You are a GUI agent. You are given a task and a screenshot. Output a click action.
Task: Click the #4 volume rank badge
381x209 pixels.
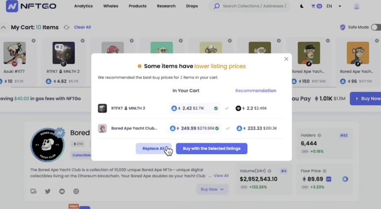coord(283,171)
